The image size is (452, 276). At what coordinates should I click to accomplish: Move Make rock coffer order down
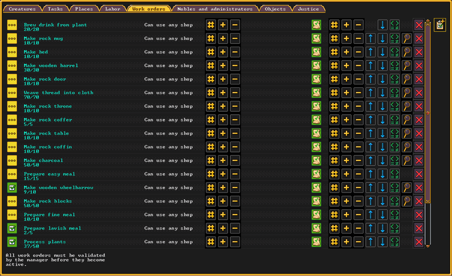(383, 120)
